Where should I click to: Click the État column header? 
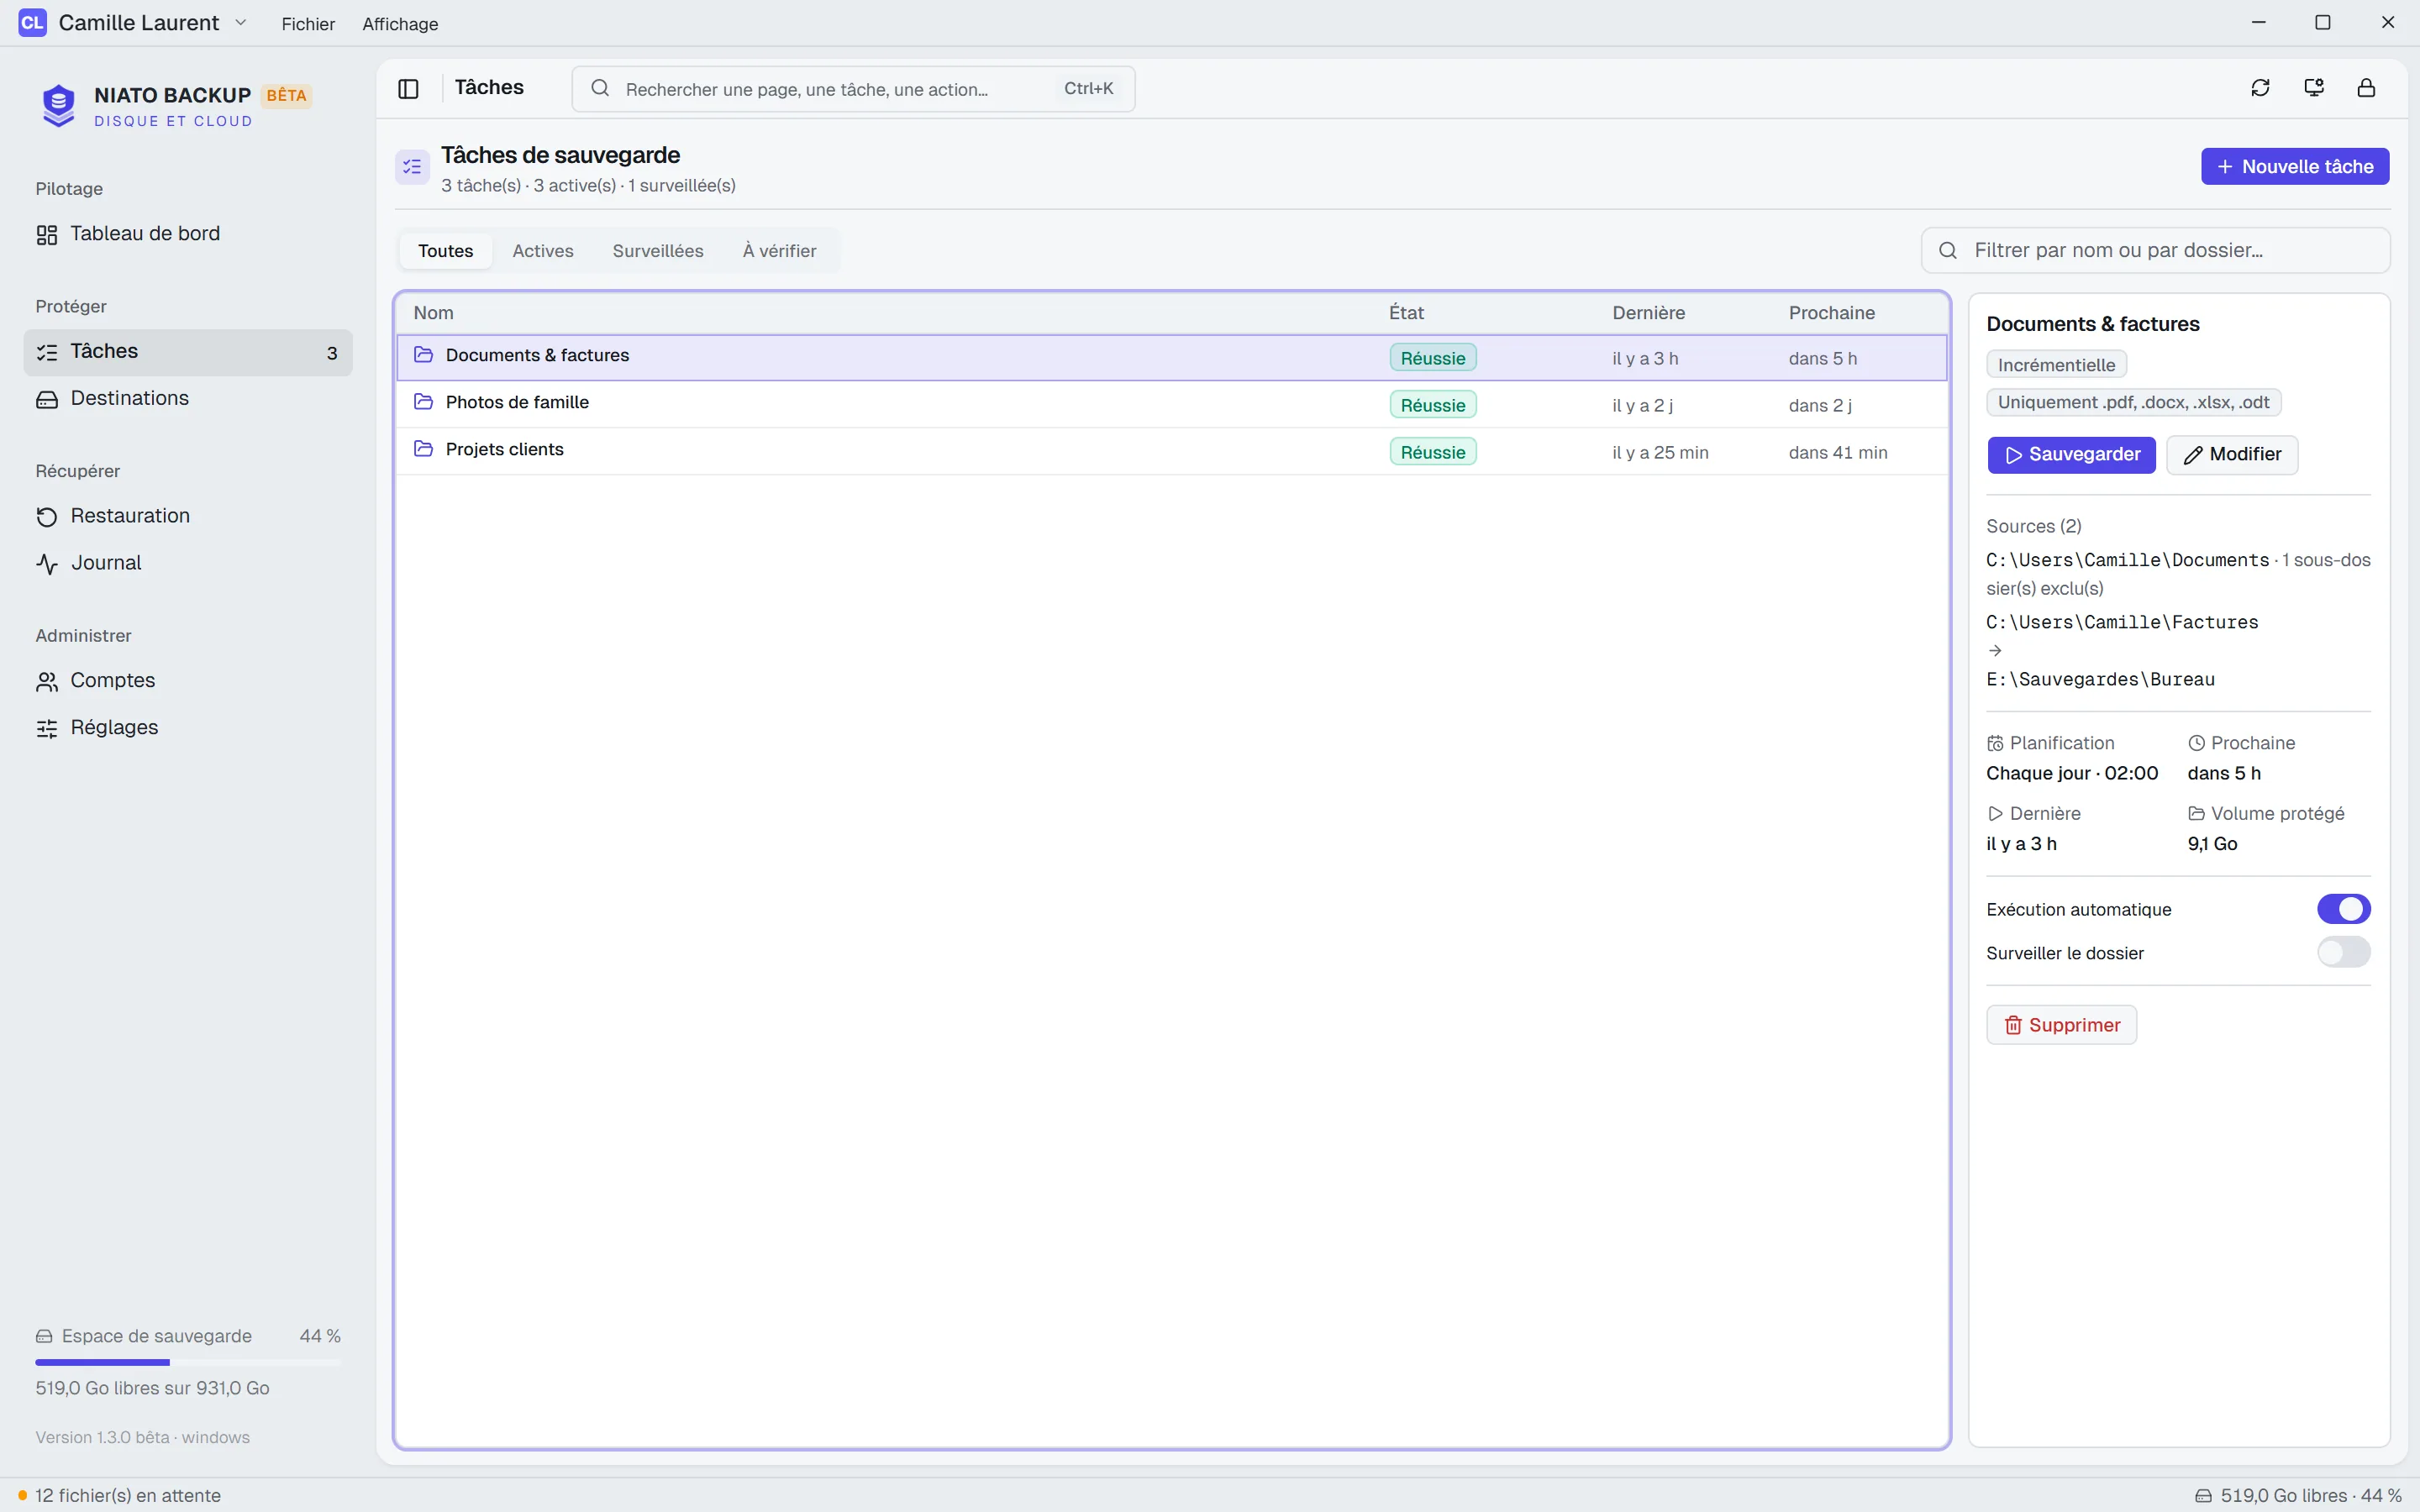[x=1406, y=313]
